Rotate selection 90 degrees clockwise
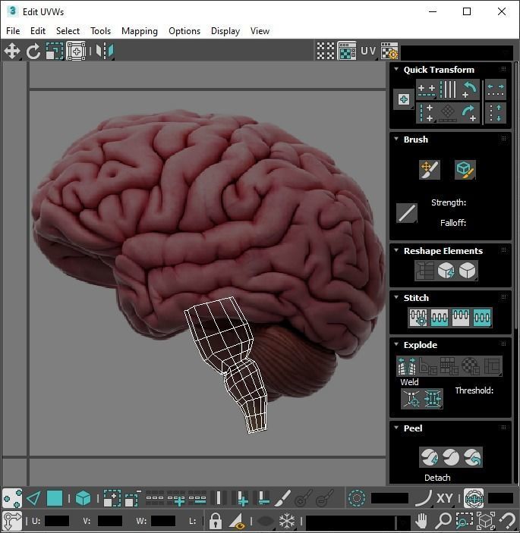This screenshot has width=520, height=533. (x=469, y=113)
